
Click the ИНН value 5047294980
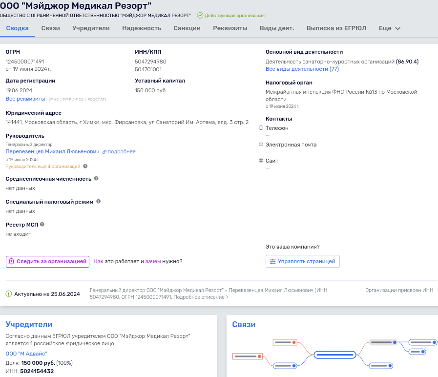point(150,62)
